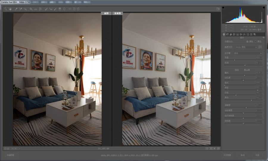Select the Zoom tool in the toolbar
The width and height of the screenshot is (268, 161).
pos(6,9)
